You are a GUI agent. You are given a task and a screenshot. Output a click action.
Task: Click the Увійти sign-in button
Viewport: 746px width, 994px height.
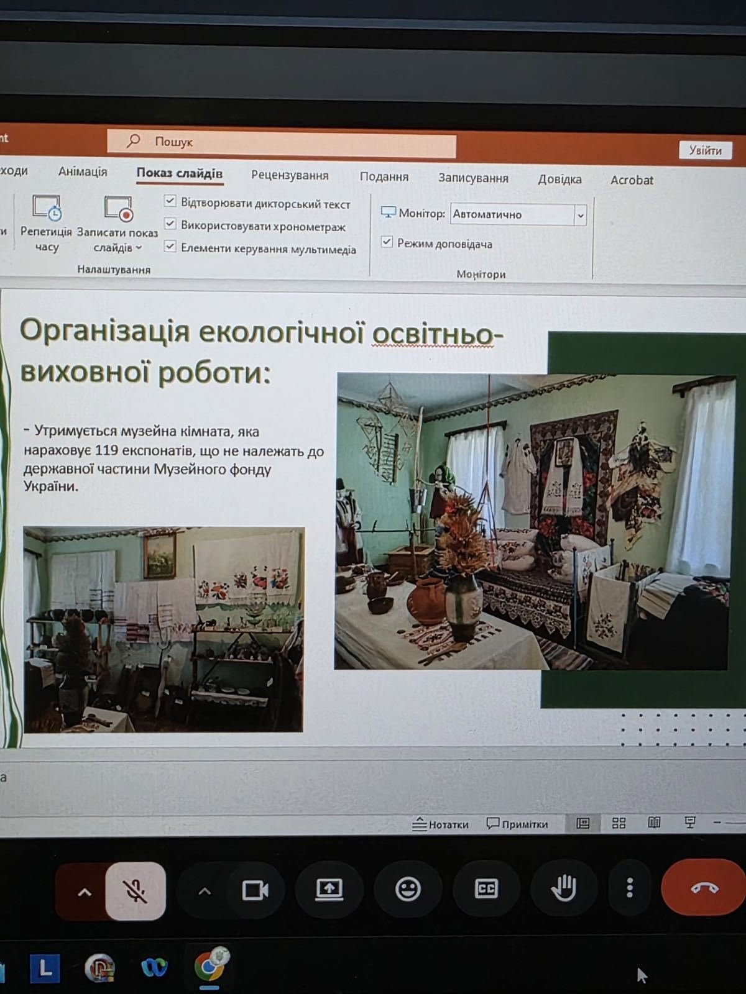point(705,150)
